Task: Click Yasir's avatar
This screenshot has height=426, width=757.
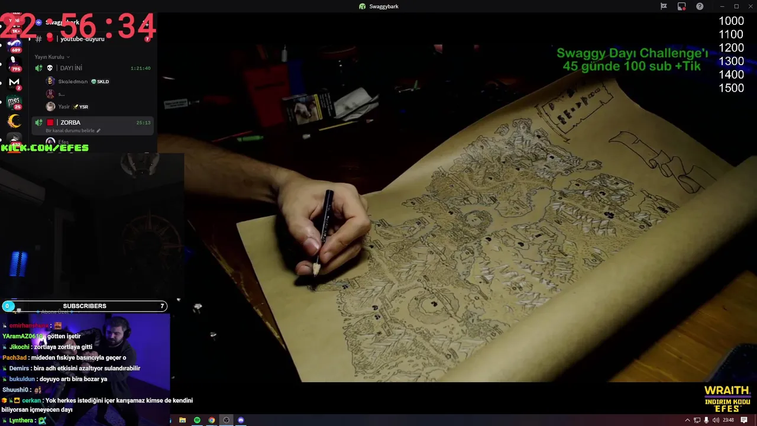Action: (x=50, y=106)
